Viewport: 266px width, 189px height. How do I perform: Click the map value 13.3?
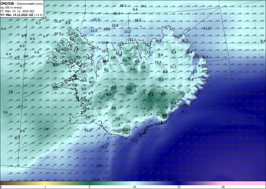106,178
